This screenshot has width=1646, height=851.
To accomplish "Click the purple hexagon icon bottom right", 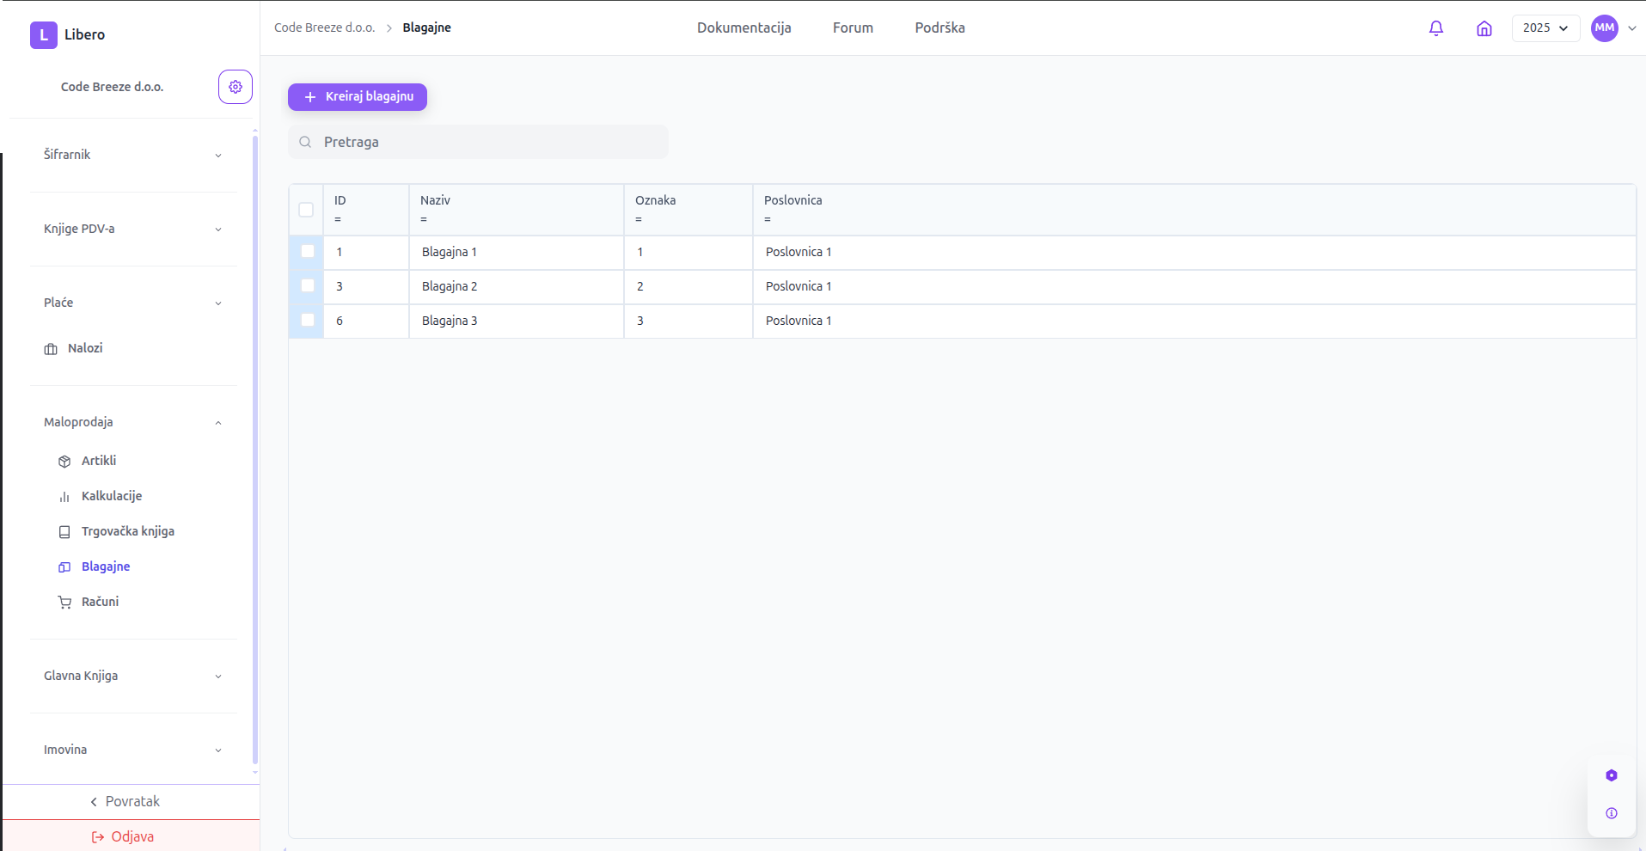I will 1611,775.
